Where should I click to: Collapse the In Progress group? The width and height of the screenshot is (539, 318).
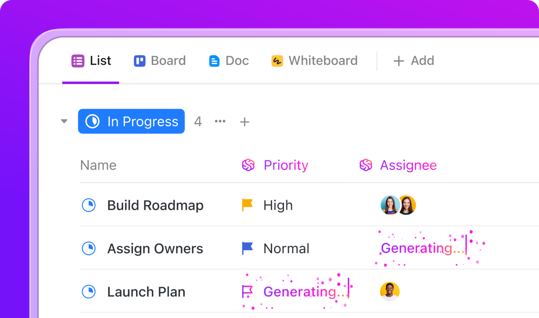[64, 122]
